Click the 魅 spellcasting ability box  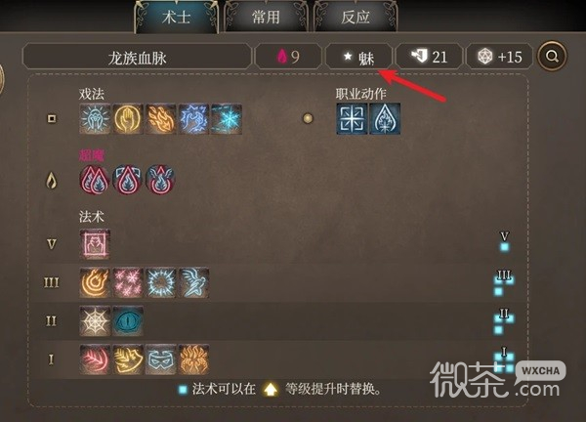coord(358,57)
